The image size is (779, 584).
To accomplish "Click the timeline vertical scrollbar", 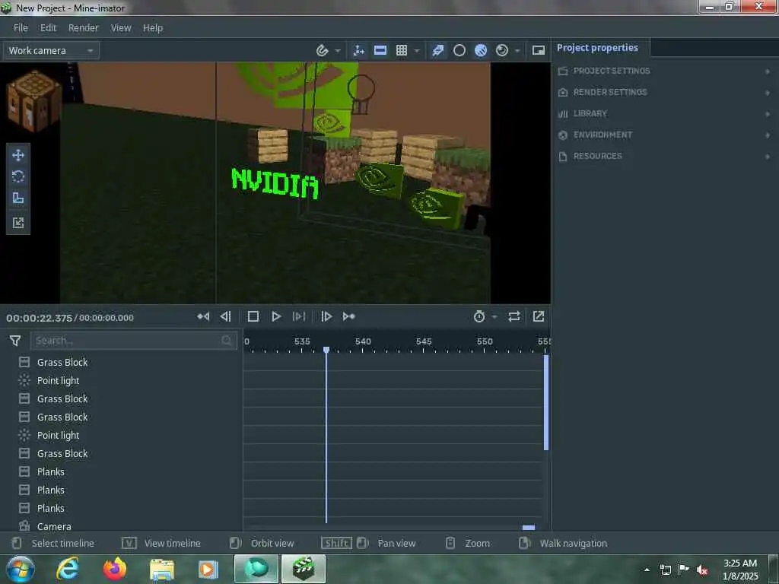I will coord(546,403).
